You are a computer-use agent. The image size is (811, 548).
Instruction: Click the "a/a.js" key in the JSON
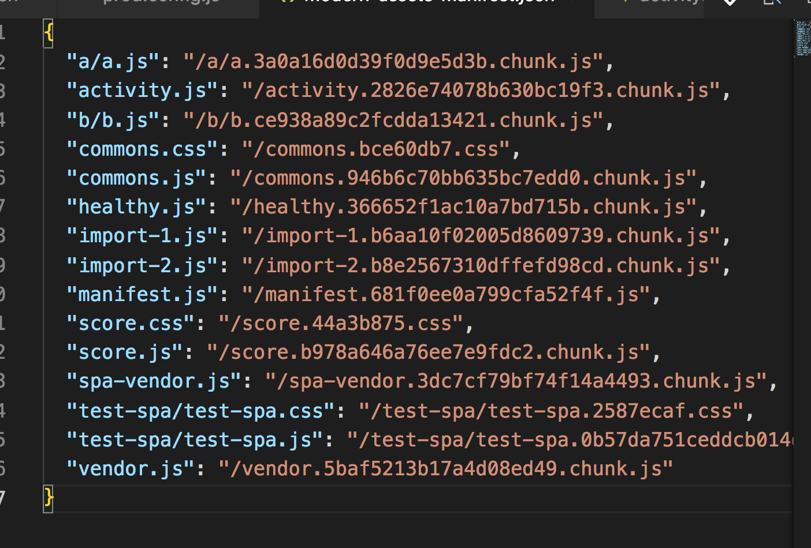pos(113,61)
